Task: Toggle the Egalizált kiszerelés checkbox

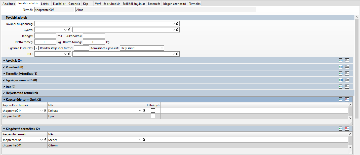Action: pyautogui.click(x=37, y=48)
